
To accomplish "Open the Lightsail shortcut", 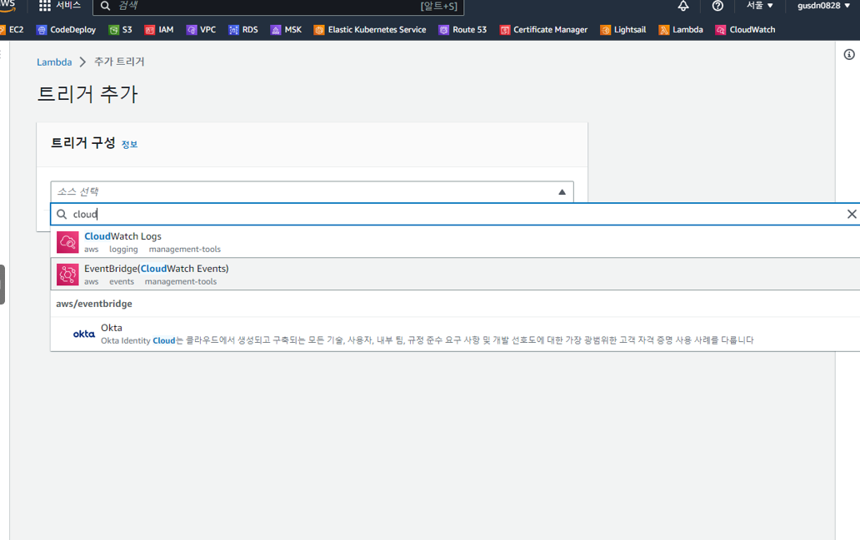I will tap(623, 30).
